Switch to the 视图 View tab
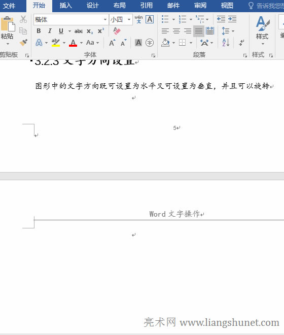284x335 pixels. click(227, 6)
